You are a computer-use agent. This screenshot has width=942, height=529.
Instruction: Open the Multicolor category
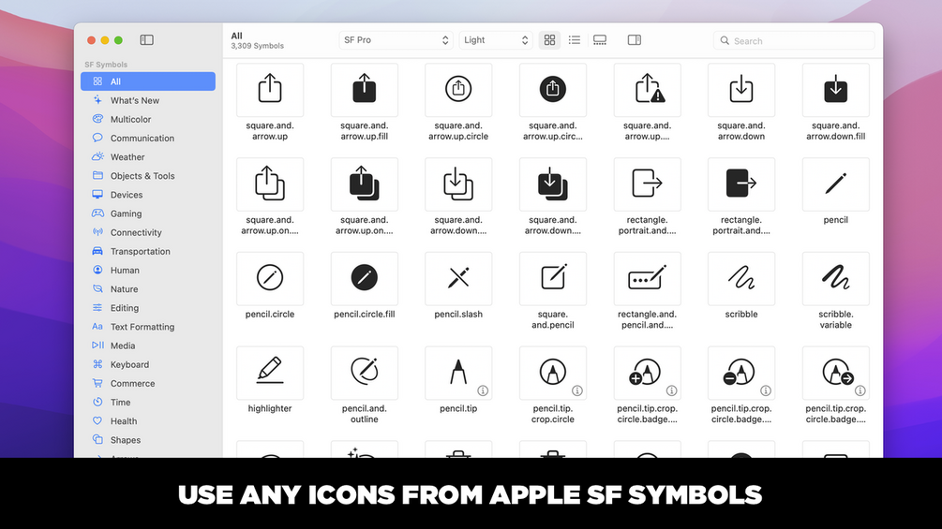click(x=148, y=119)
